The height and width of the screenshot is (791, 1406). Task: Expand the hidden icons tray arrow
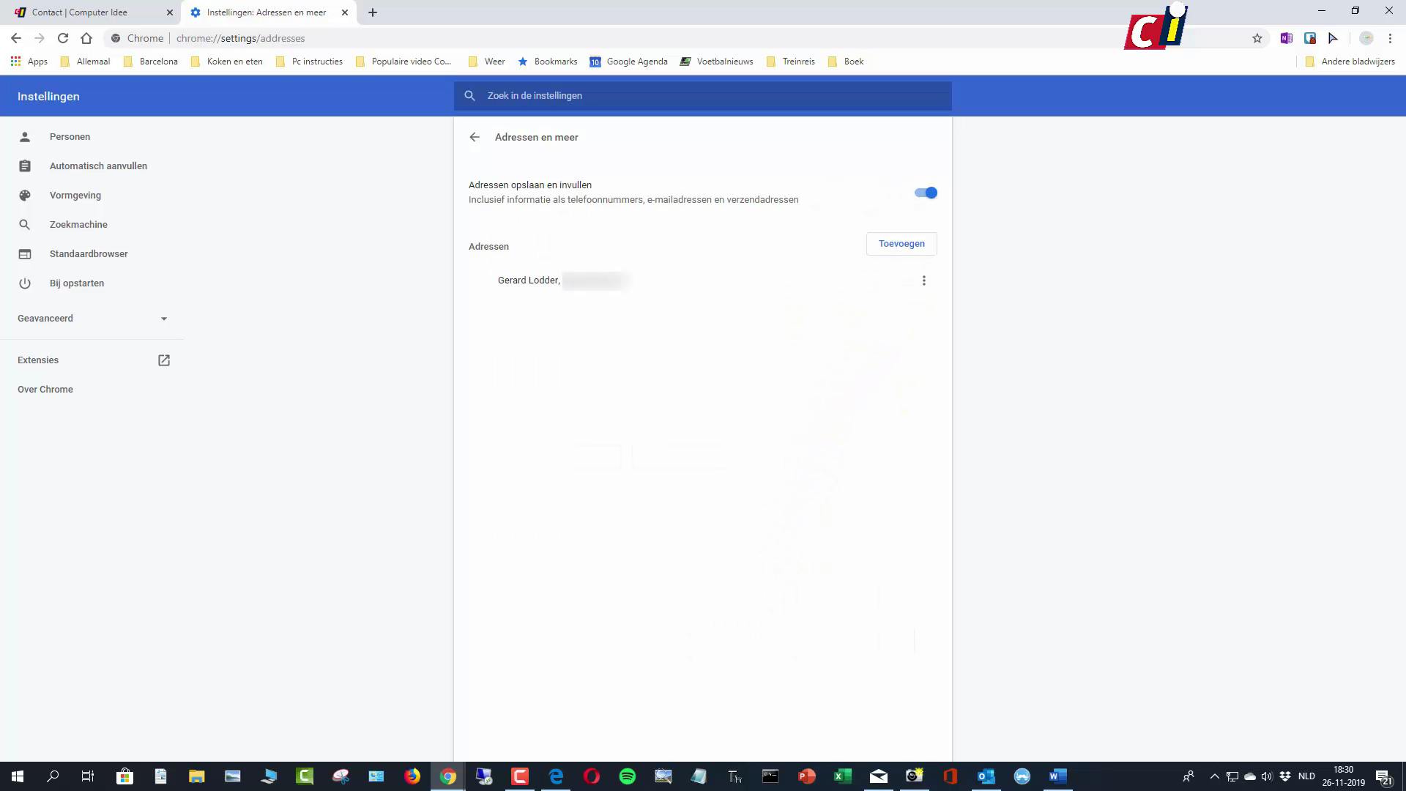pos(1215,776)
